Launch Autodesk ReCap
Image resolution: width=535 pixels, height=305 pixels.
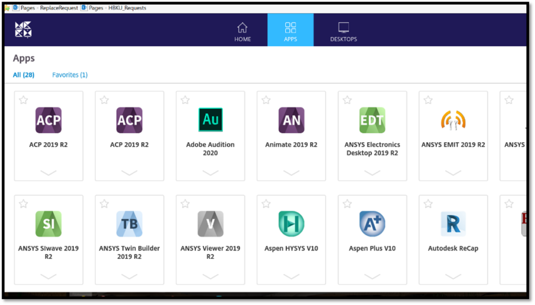(x=453, y=224)
